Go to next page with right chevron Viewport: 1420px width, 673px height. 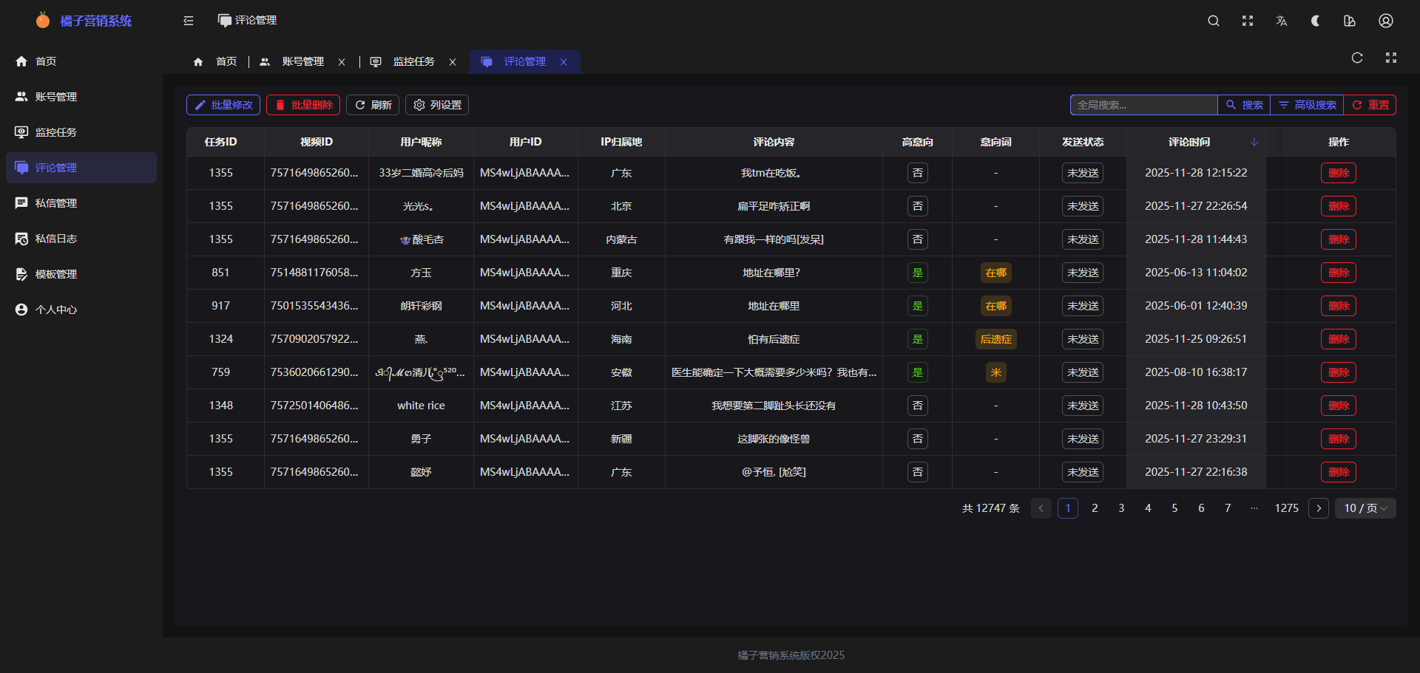(1319, 508)
